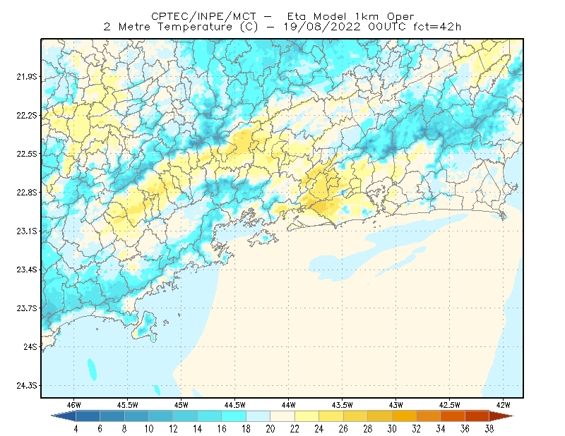Click the light cream swatch between 20 and 22
Screen dimensions: 565x436
click(282, 416)
